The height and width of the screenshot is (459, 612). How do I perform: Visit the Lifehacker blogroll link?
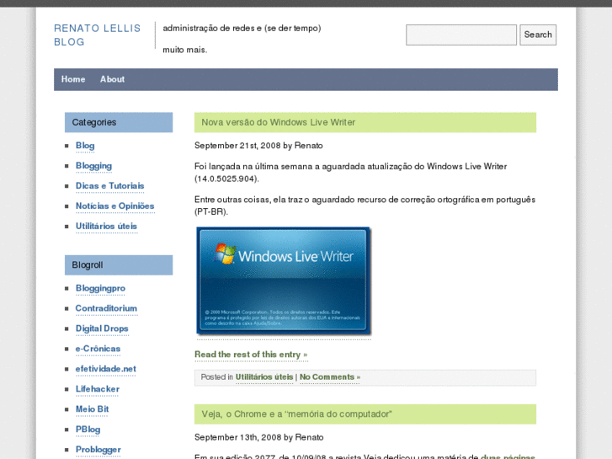pyautogui.click(x=98, y=389)
